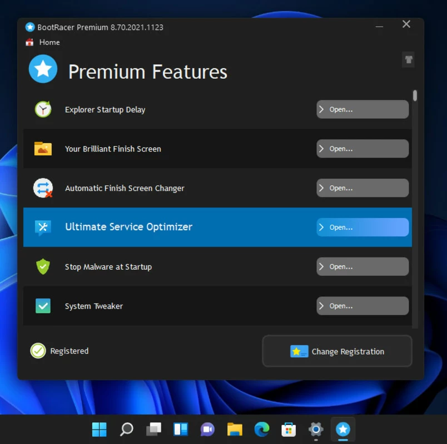Open Widgets from the taskbar
Screen dimensions: 447x444
[x=181, y=429]
